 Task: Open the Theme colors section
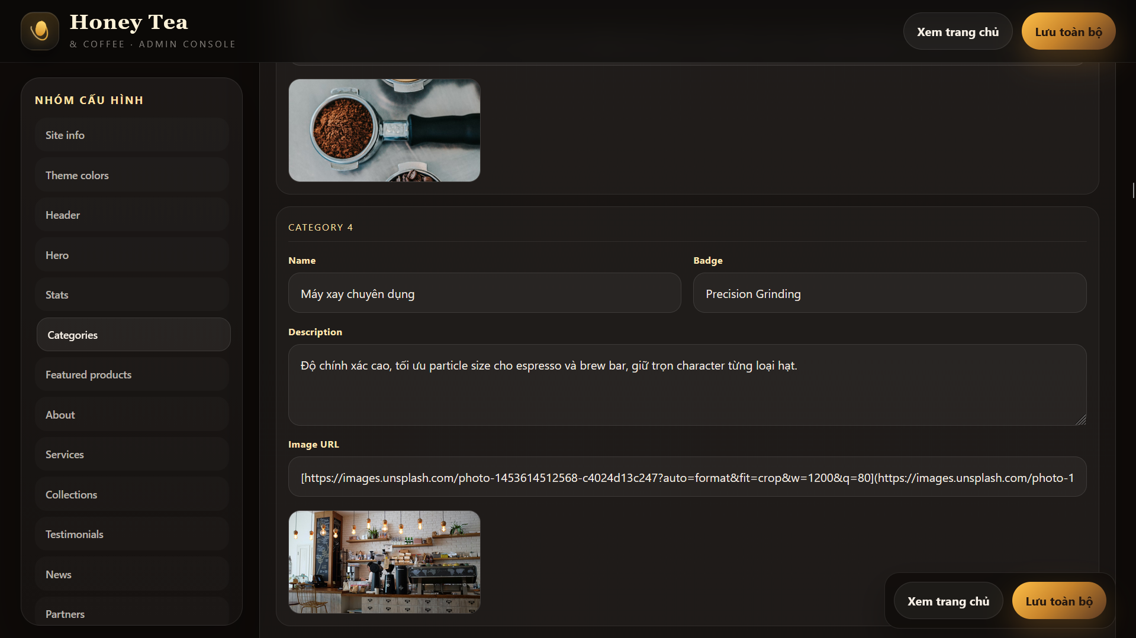point(131,175)
